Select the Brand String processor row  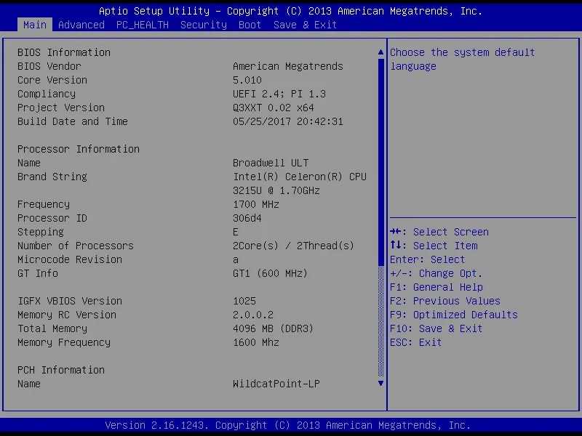(52, 177)
